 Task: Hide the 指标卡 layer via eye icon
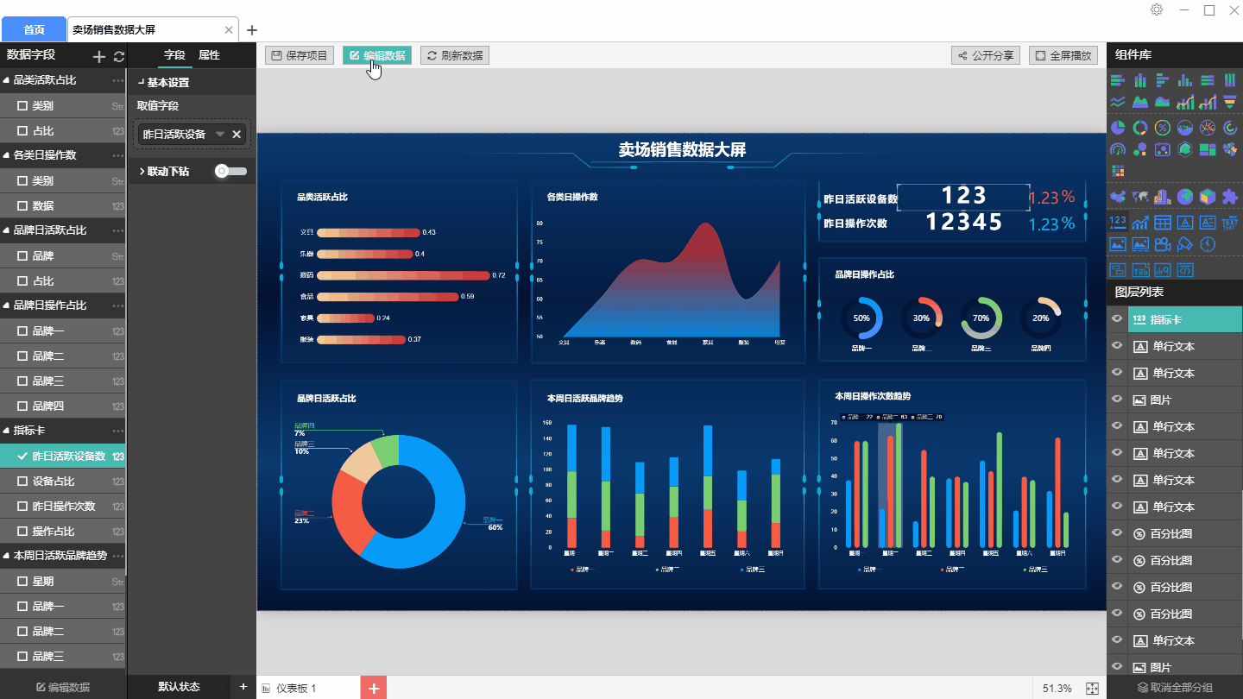[1117, 319]
